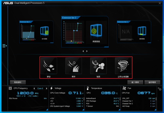Select the Standard (標準) fan mode icon
The image size is (164, 113).
coord(73,66)
